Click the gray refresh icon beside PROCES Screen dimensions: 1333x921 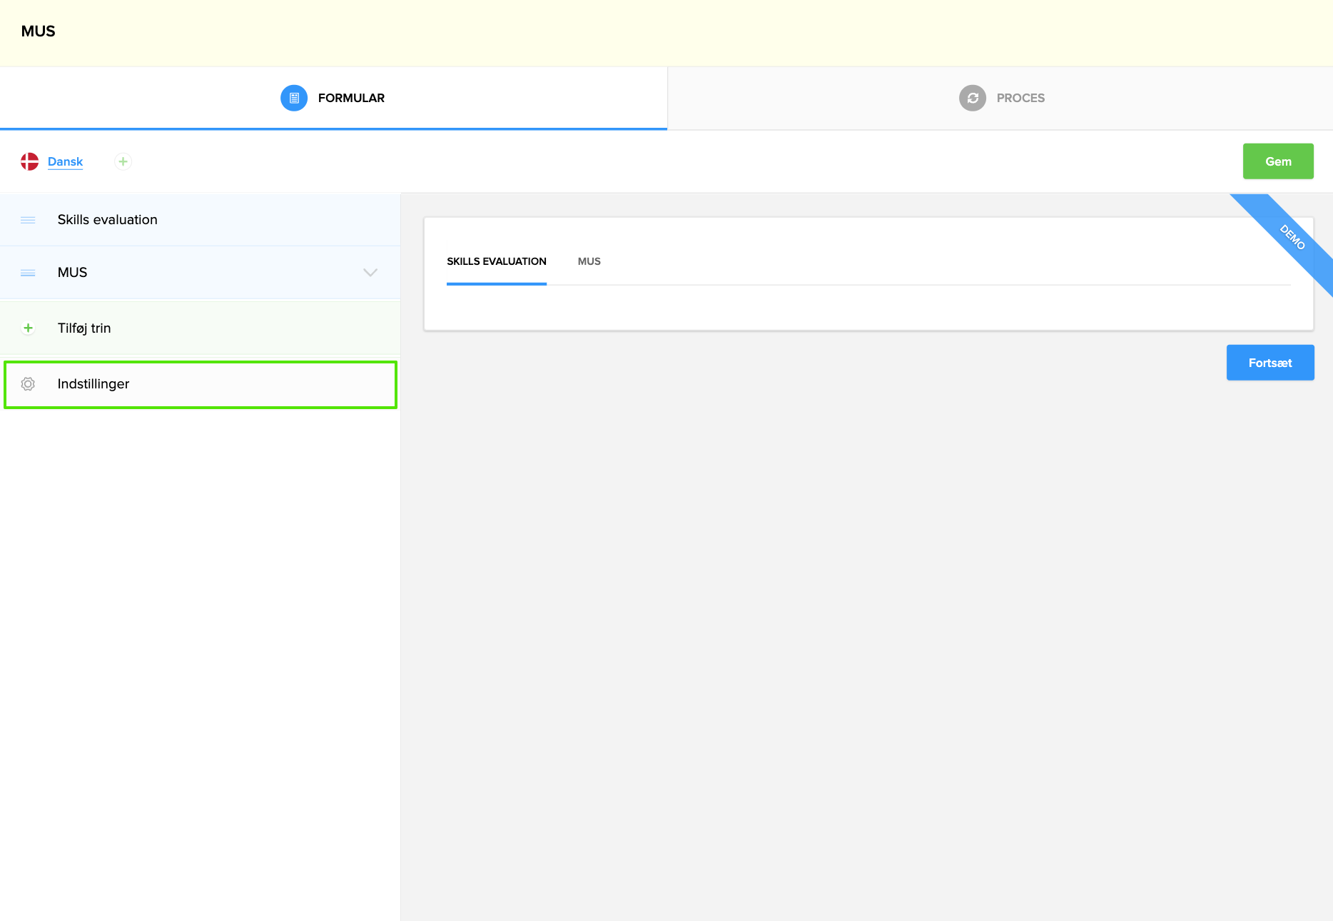[972, 98]
